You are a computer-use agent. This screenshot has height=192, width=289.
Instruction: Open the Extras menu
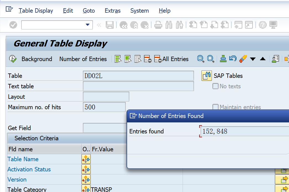coord(112,11)
